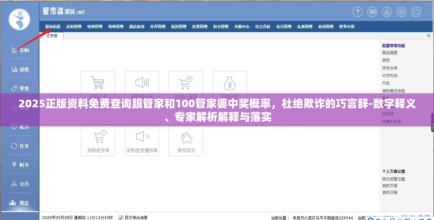This screenshot has width=434, height=220.
Task: Open 采购付款 money bag icon
Action: click(x=230, y=83)
